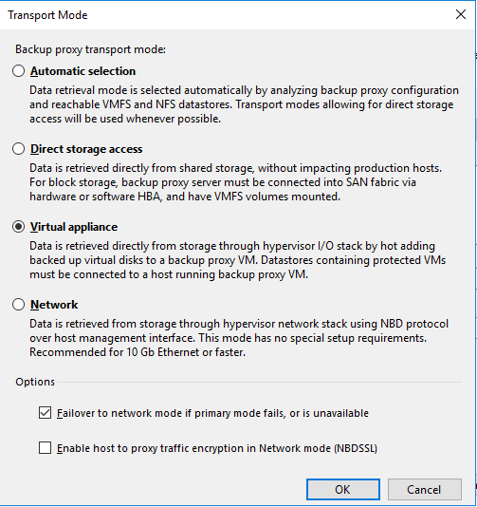This screenshot has height=507, width=477.
Task: Select the Virtual appliance radio button
Action: [18, 227]
